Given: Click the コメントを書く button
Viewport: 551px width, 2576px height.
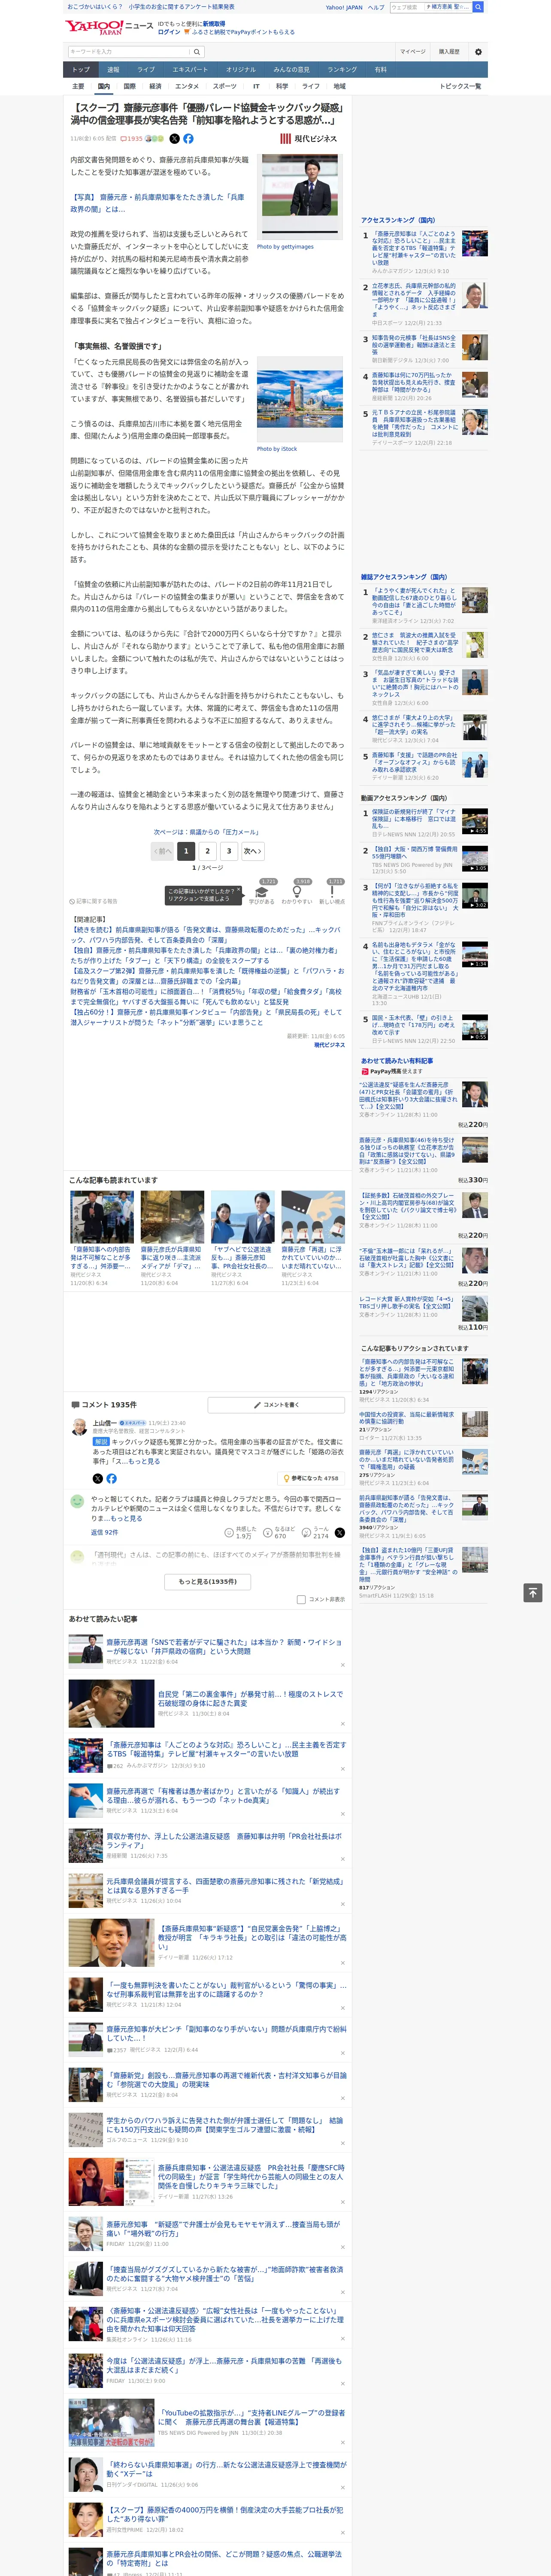Looking at the screenshot, I should [x=276, y=1405].
